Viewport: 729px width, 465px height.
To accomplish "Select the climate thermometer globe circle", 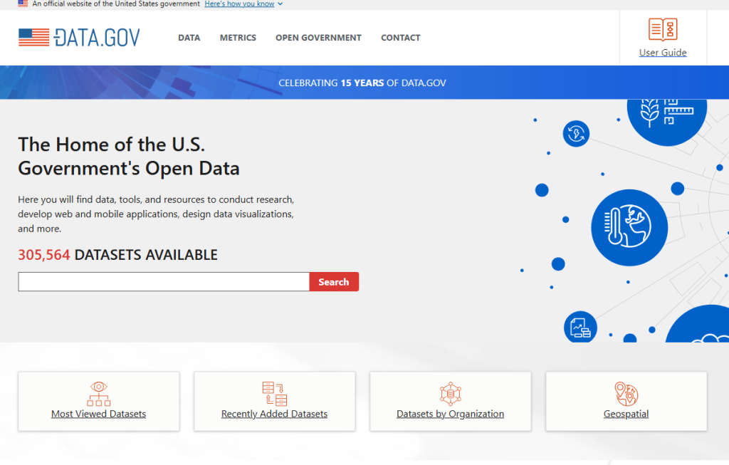I will click(629, 227).
